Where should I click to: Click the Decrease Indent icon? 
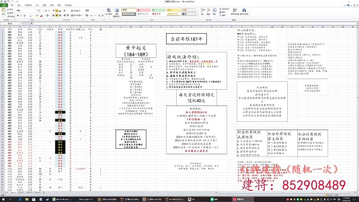pyautogui.click(x=65, y=16)
